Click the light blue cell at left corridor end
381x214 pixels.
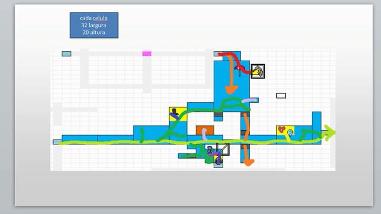click(x=57, y=142)
